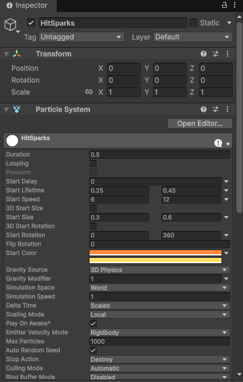Open the Inspector tab options menu
Image resolution: width=243 pixels, height=382 pixels.
pos(235,5)
